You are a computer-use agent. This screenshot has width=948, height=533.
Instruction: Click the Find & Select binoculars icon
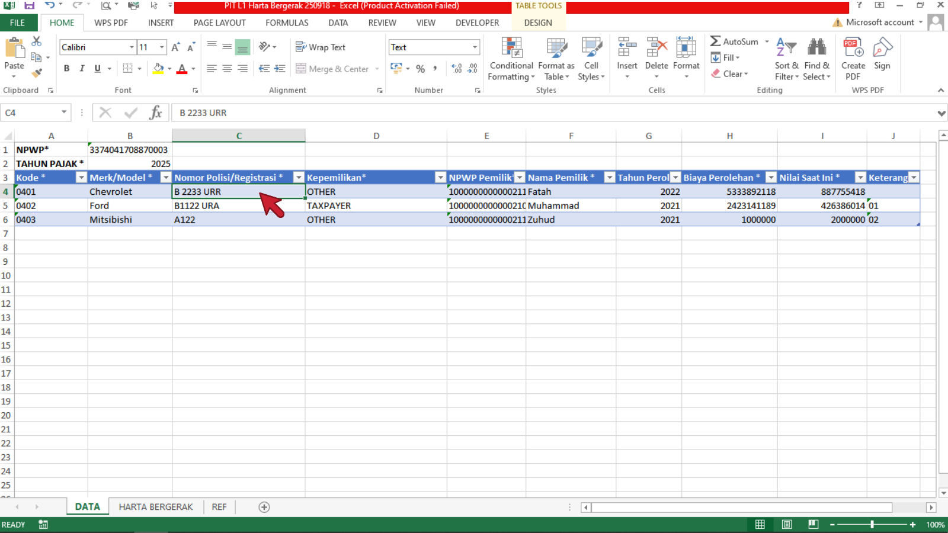click(x=816, y=49)
